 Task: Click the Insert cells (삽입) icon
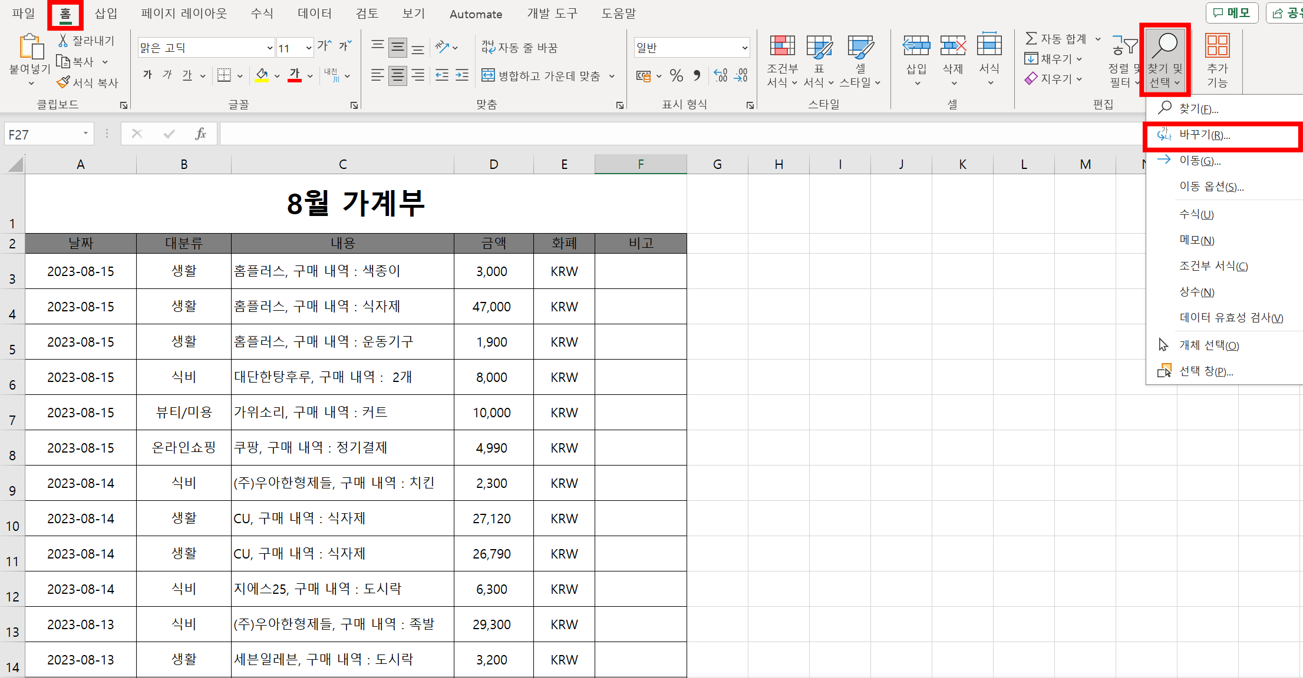[x=916, y=46]
